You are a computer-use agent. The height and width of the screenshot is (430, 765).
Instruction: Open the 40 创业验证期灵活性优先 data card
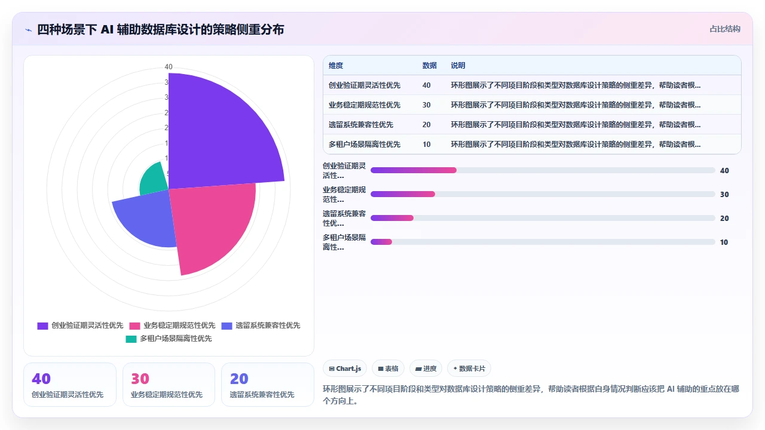coord(70,385)
